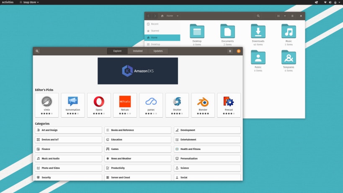This screenshot has height=193, width=343.
Task: Open the Opera app tile
Action: click(99, 105)
